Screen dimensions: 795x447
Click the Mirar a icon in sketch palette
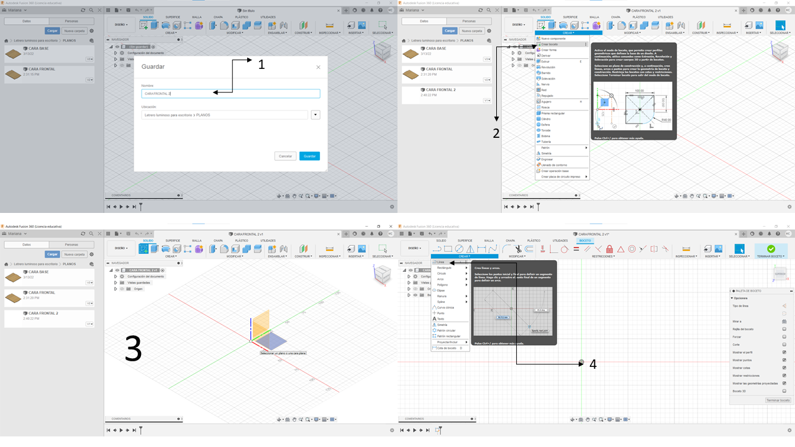[x=784, y=321]
